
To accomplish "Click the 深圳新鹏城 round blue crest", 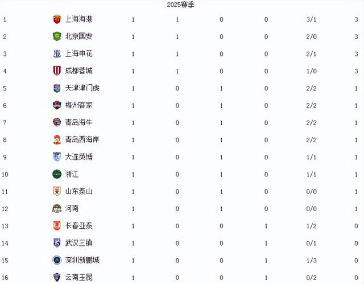I will tap(57, 260).
